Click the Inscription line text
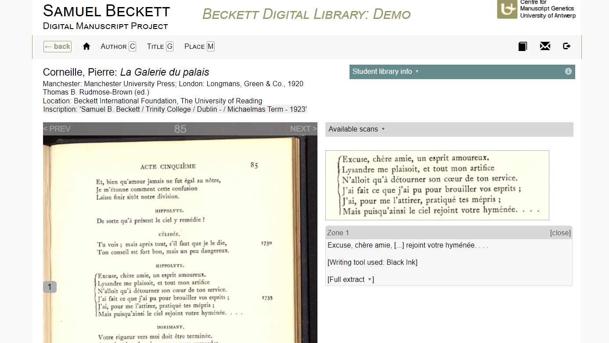 [175, 109]
